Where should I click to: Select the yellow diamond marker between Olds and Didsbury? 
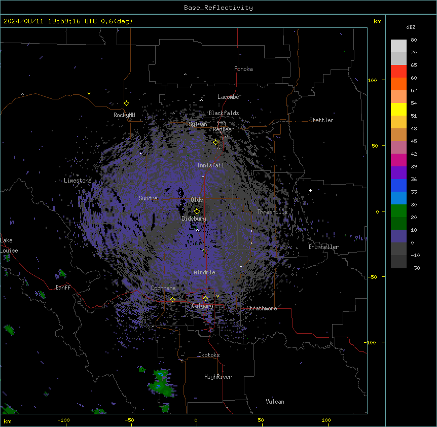pos(197,211)
